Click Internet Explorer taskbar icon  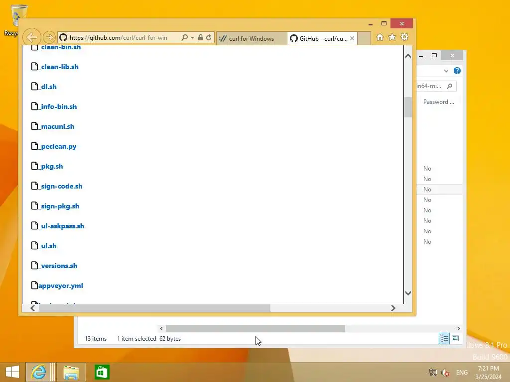(38, 372)
